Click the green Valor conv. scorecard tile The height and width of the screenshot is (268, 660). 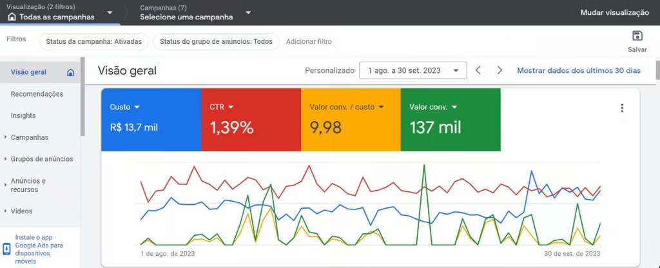click(451, 119)
